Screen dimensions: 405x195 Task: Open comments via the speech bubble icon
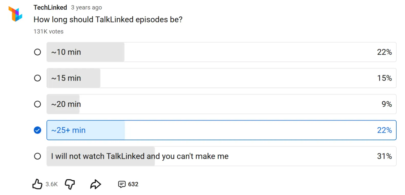[122, 184]
